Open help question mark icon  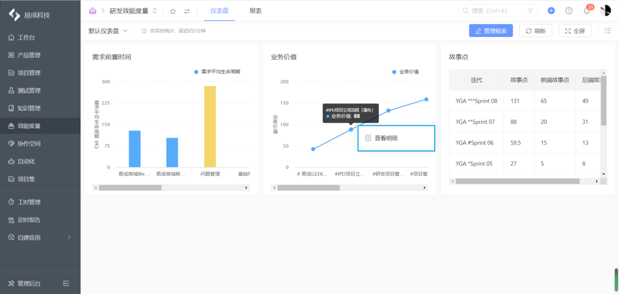tap(569, 10)
